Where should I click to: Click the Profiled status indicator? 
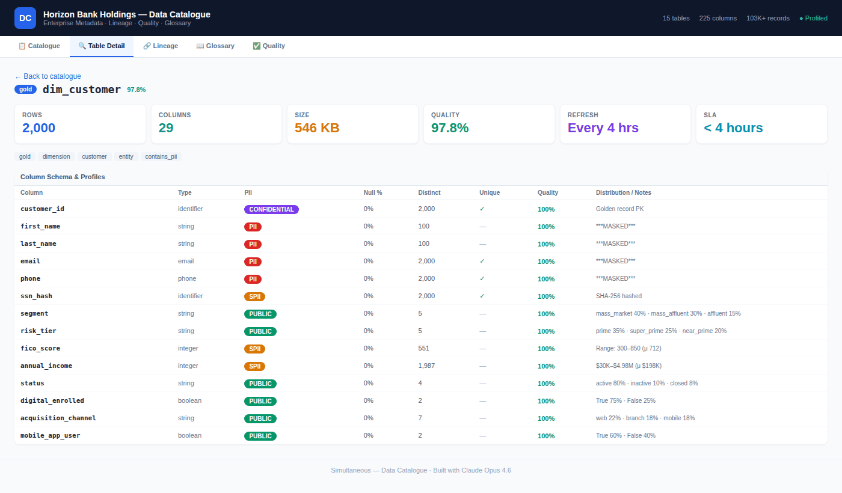point(813,18)
